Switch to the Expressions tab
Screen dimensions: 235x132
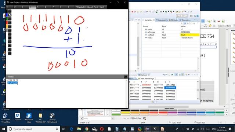(x=162, y=20)
